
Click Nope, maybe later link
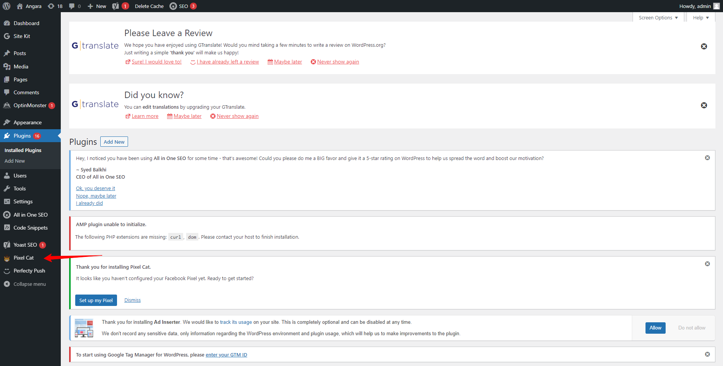click(x=96, y=196)
